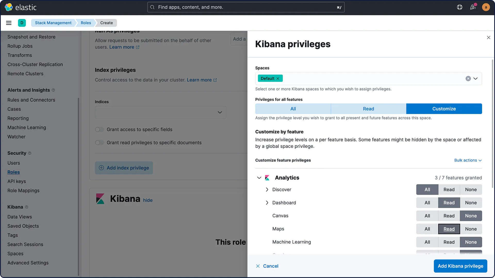Set Dashboard privilege to All
The image size is (495, 278).
click(x=427, y=203)
